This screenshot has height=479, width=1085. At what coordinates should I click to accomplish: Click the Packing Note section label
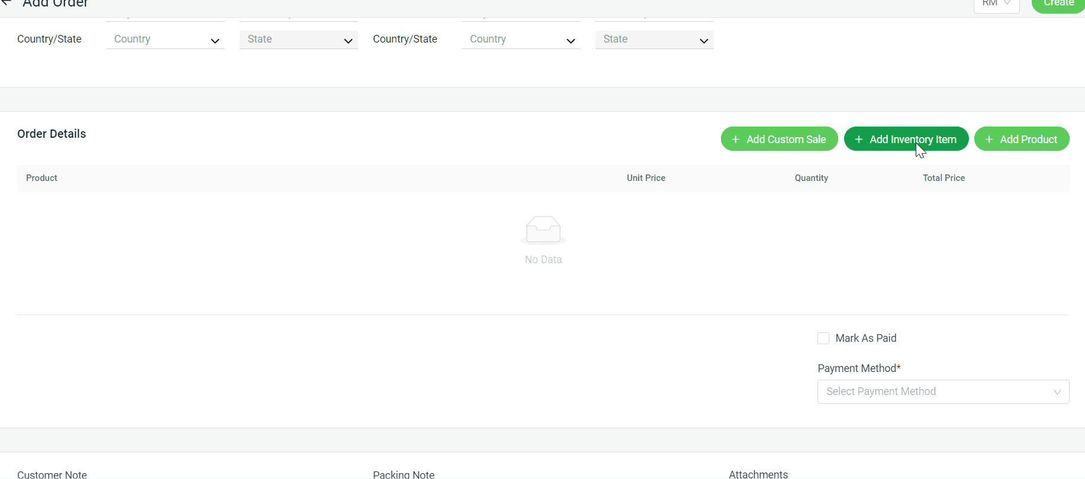(x=404, y=474)
